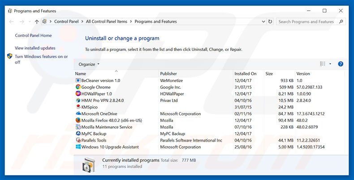The width and height of the screenshot is (354, 180).
Task: Expand the chevron after All Control Panel Items
Action: [x=131, y=21]
